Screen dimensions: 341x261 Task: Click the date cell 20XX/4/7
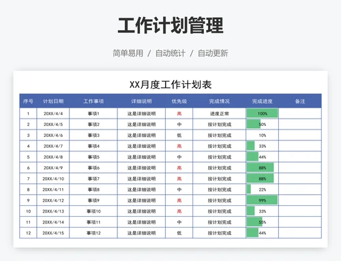pyautogui.click(x=53, y=146)
